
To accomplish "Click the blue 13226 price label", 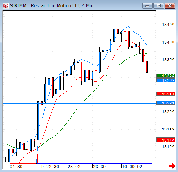I will 166,103.
